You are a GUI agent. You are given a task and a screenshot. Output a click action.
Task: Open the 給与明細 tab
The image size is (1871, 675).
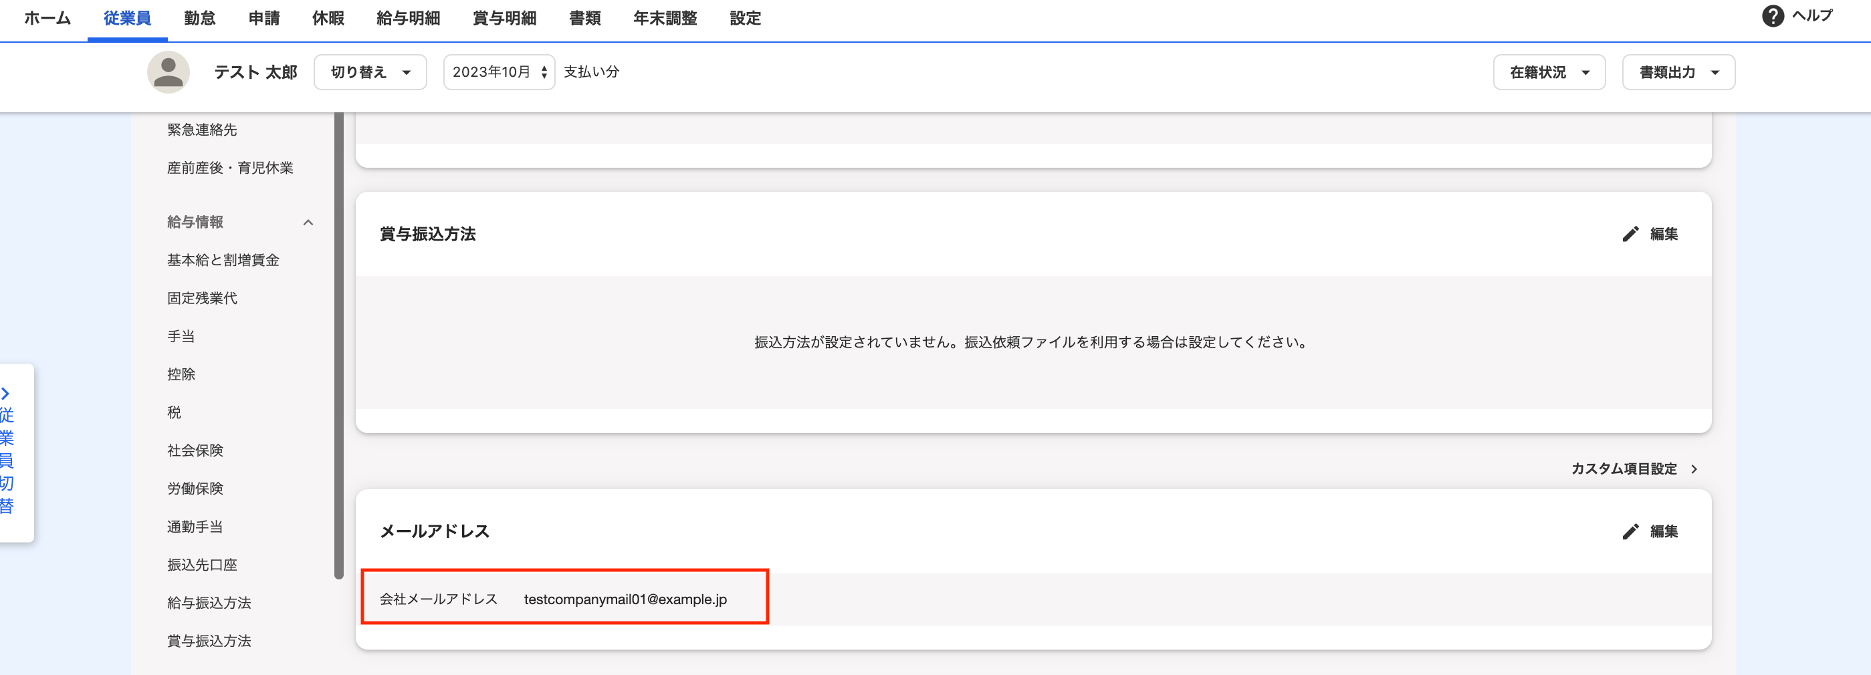click(408, 18)
